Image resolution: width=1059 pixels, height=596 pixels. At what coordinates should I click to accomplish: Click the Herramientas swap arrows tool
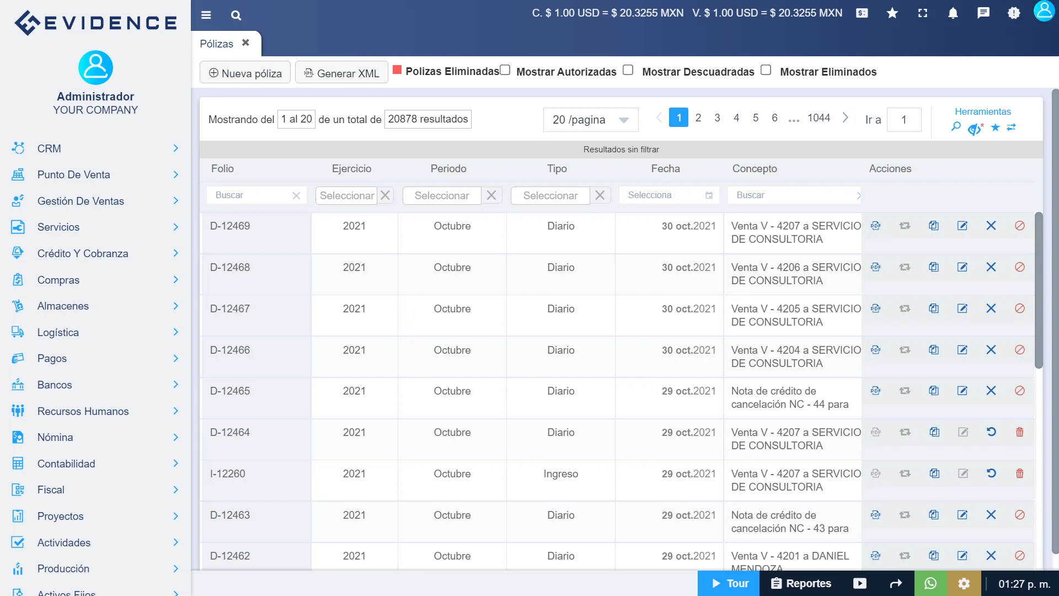[1012, 127]
